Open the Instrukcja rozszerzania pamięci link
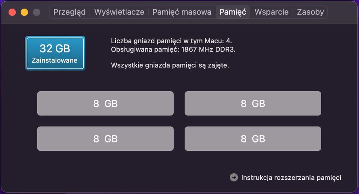359x194 pixels. coord(291,178)
